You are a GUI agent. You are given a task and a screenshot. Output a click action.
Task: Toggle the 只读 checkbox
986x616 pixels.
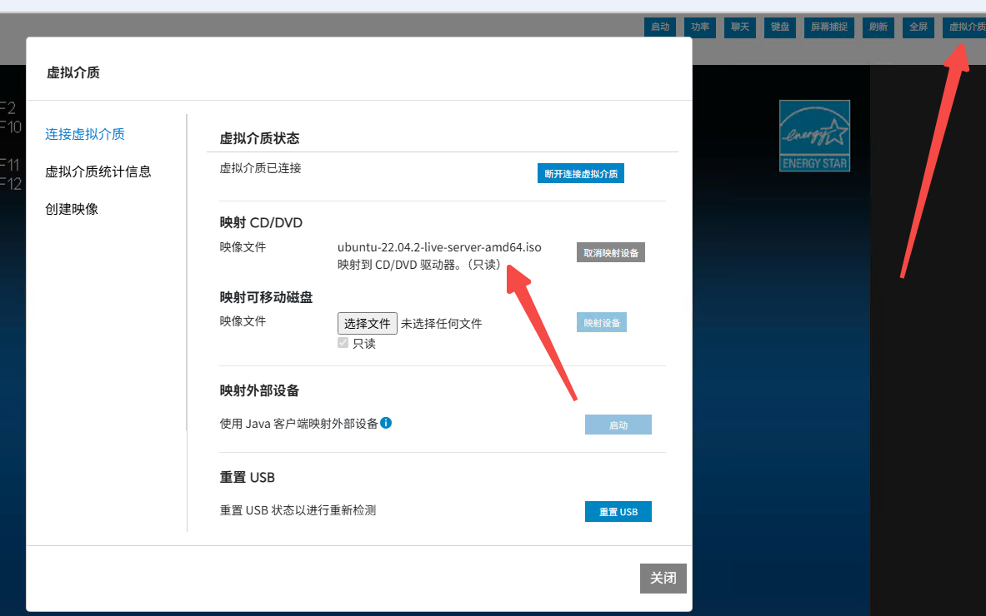pos(343,343)
